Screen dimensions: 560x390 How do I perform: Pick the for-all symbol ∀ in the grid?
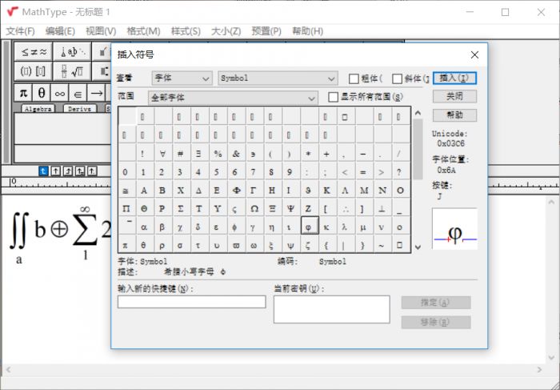click(x=162, y=154)
